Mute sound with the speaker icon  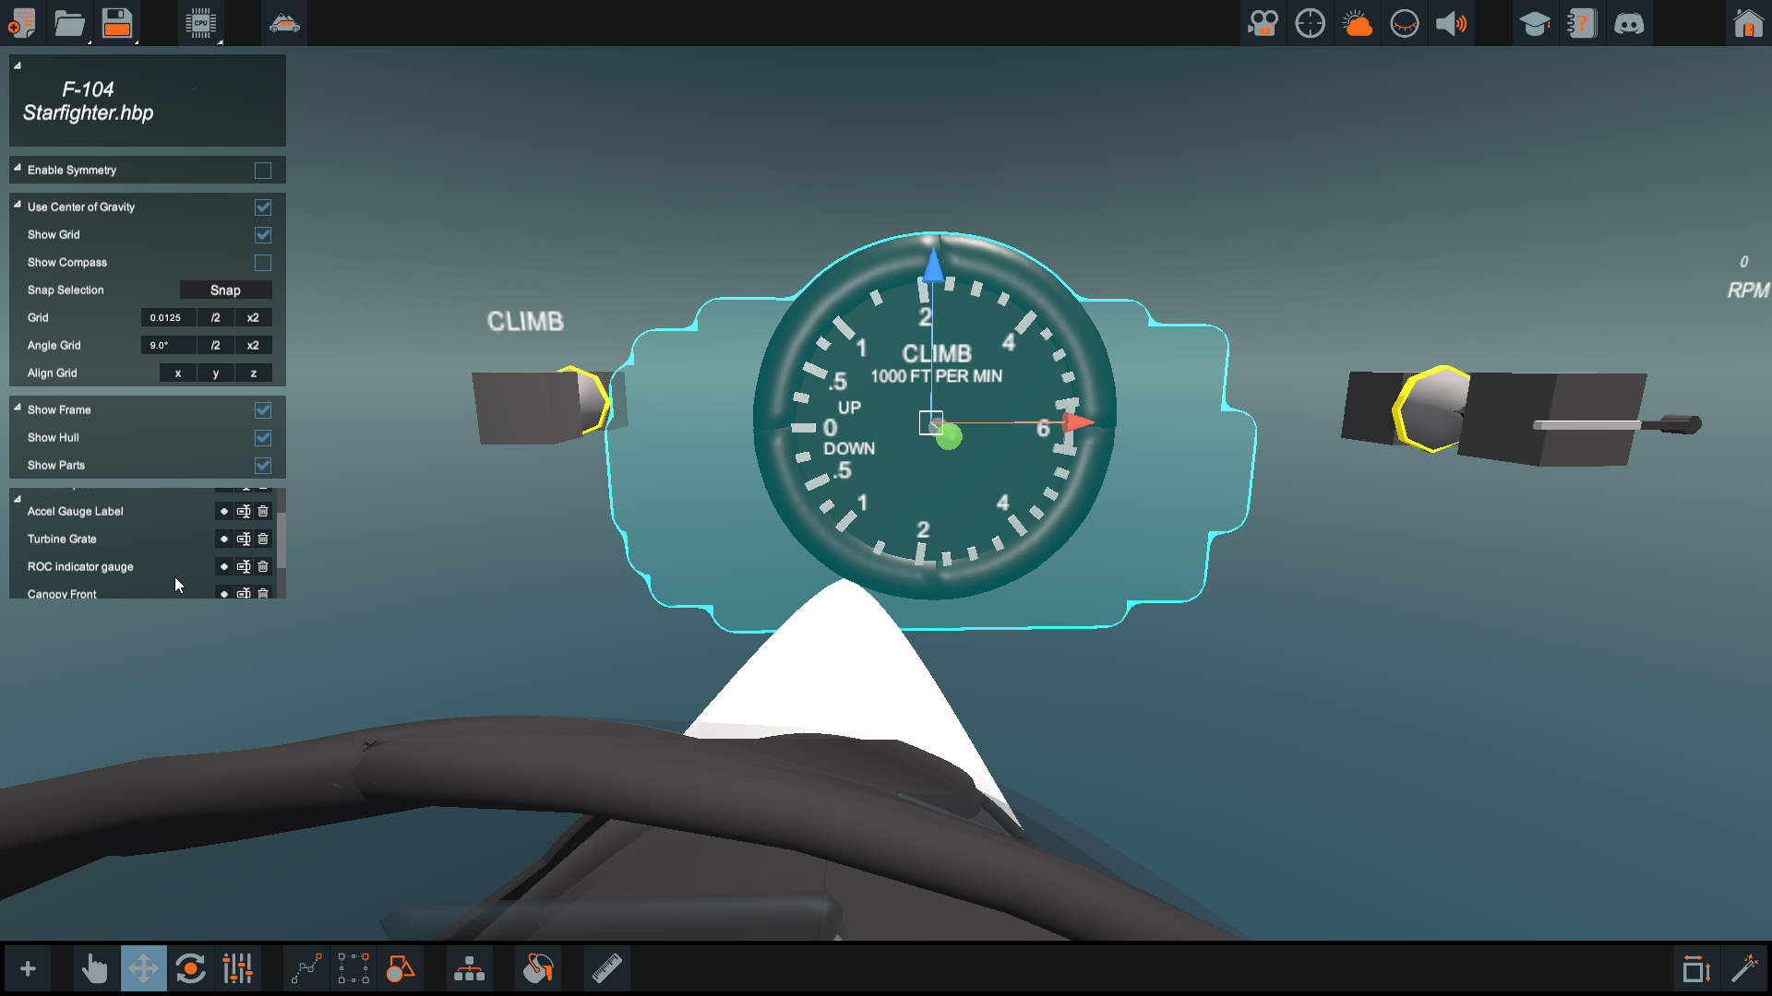coord(1451,23)
